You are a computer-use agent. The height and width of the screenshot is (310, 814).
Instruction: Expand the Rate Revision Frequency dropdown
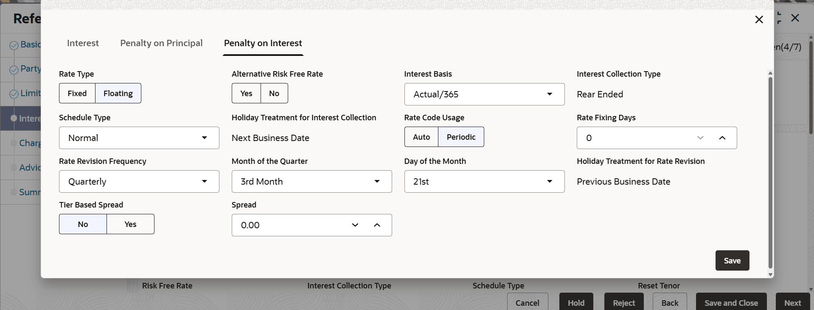point(139,182)
